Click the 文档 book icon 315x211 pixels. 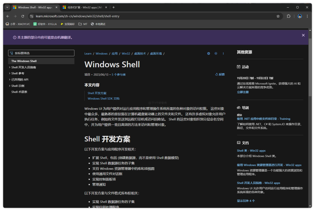(239, 143)
